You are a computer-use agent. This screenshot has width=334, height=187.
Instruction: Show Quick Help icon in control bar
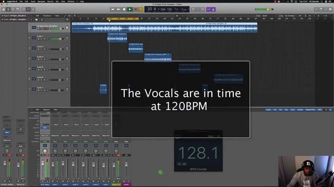(x=13, y=9)
